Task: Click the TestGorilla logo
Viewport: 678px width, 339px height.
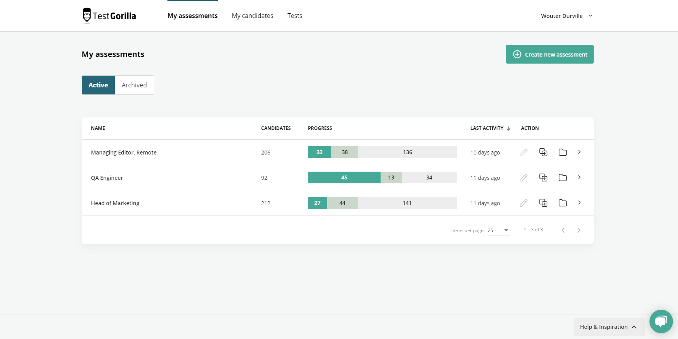Action: (x=109, y=16)
